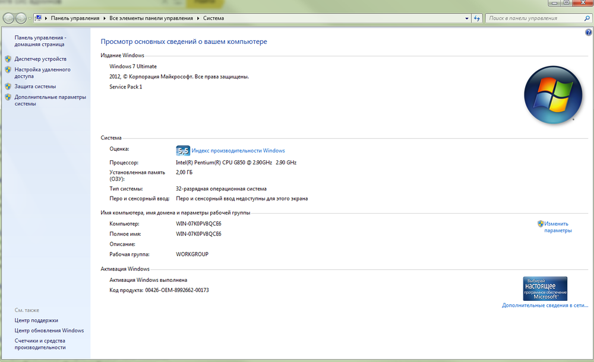The height and width of the screenshot is (362, 594).
Task: Click the Forward navigation arrow button
Action: [x=23, y=18]
